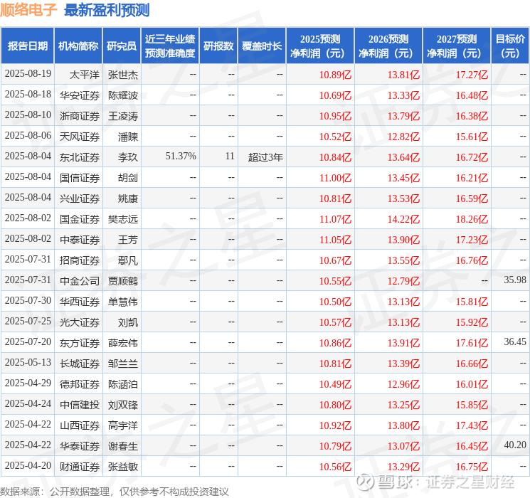Click the 近三年业绩预测准确度 header
This screenshot has width=530, height=498.
click(170, 46)
